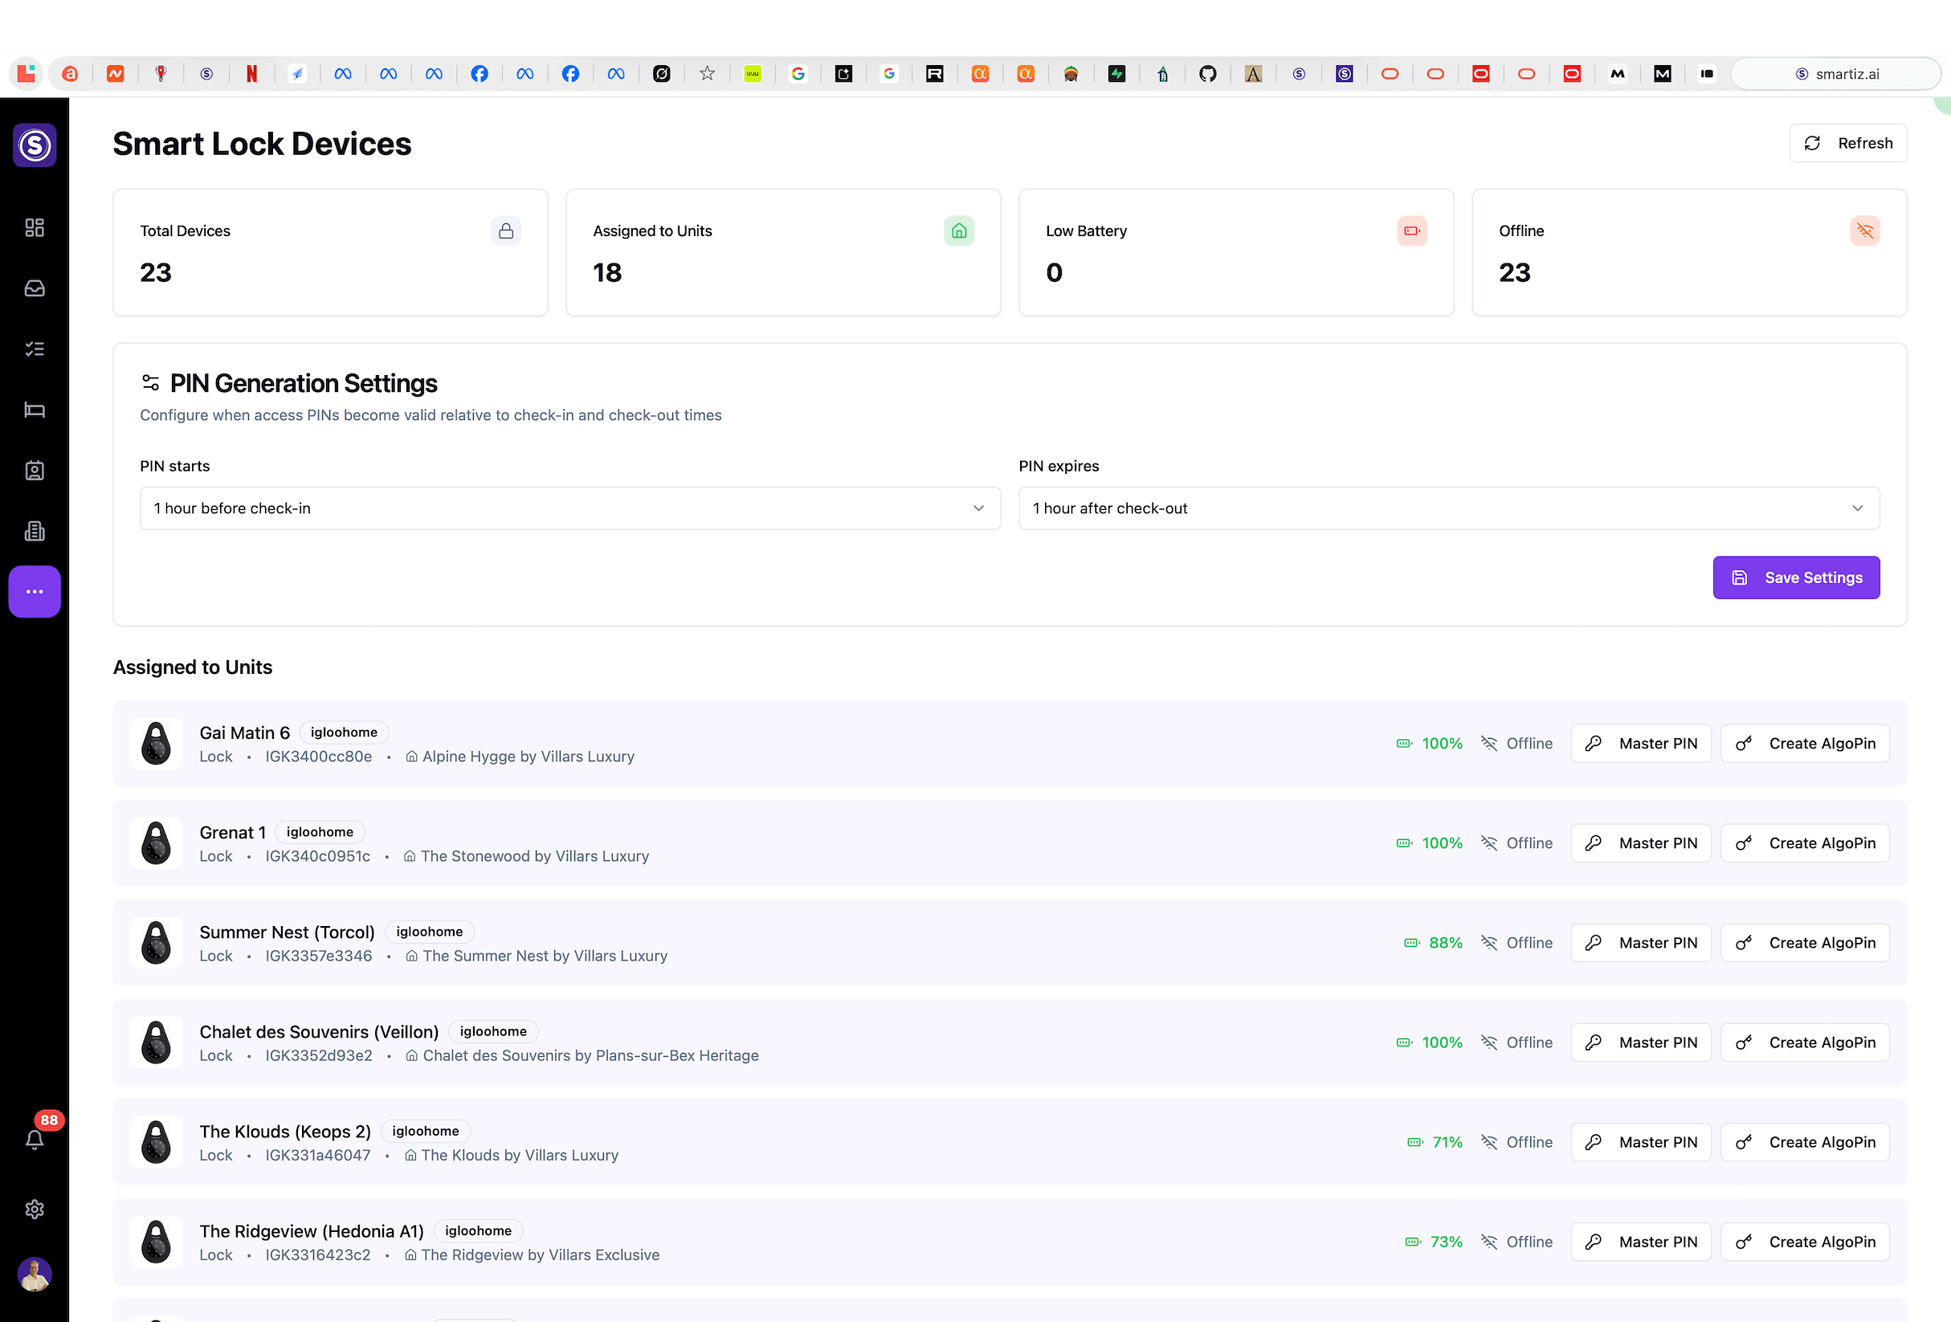Click device ID IGK3400cc80e
Image resolution: width=1951 pixels, height=1322 pixels.
[318, 757]
